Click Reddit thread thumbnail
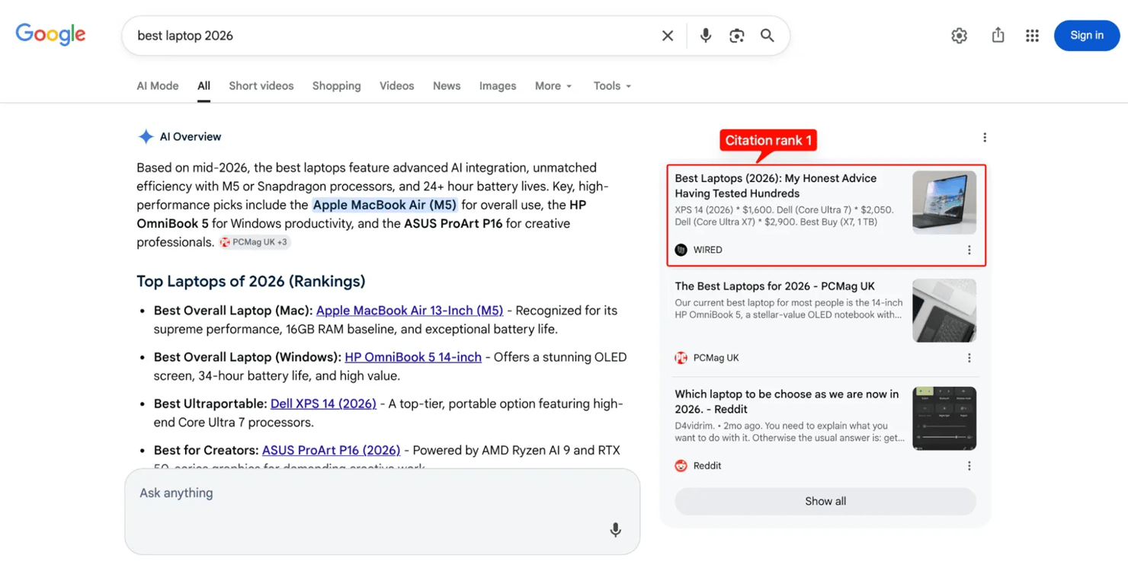1128x568 pixels. coord(944,419)
